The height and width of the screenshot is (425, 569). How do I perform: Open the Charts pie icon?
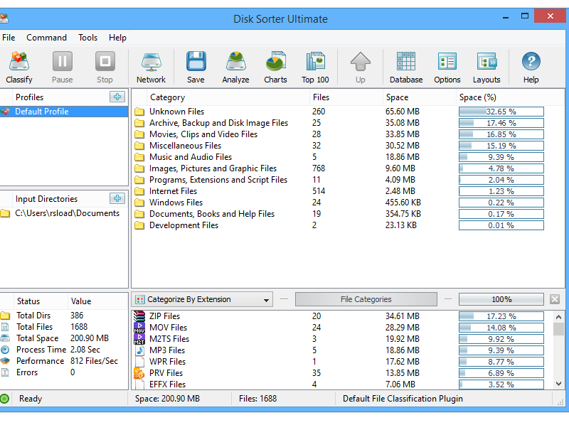coord(276,61)
